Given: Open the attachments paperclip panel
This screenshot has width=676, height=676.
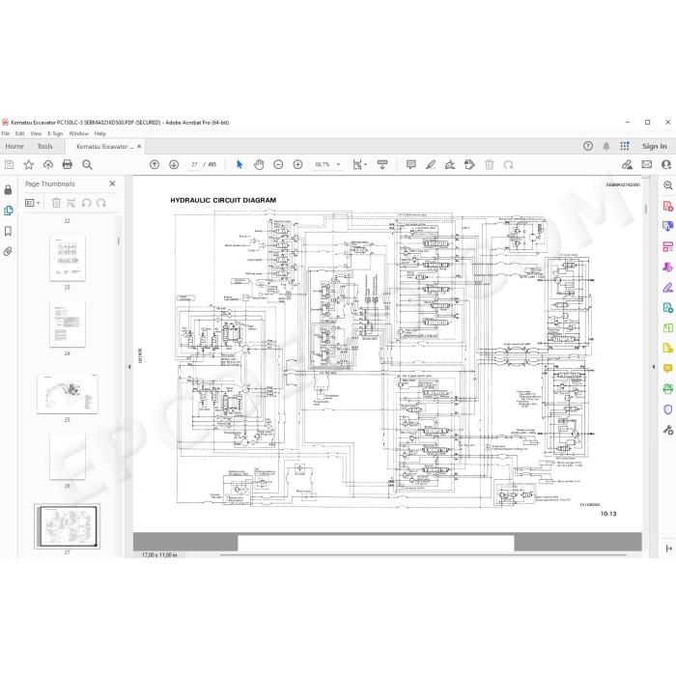Looking at the screenshot, I should click(8, 251).
